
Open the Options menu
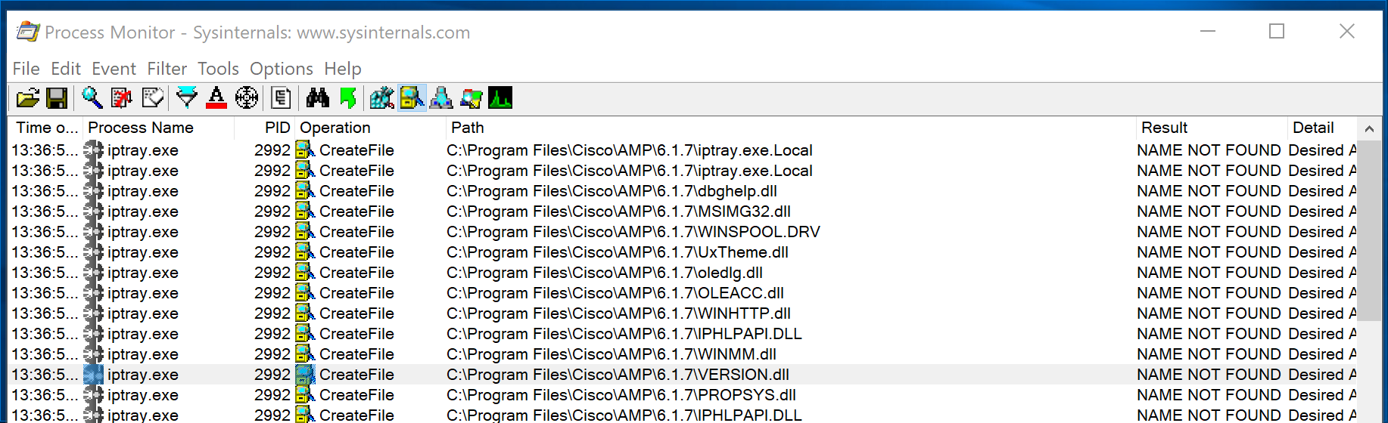click(282, 69)
